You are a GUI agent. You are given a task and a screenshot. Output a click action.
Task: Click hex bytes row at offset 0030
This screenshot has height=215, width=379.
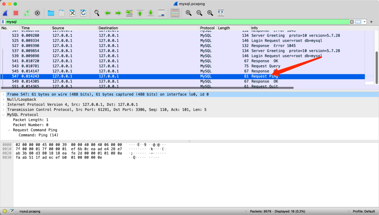pyautogui.click(x=59, y=157)
